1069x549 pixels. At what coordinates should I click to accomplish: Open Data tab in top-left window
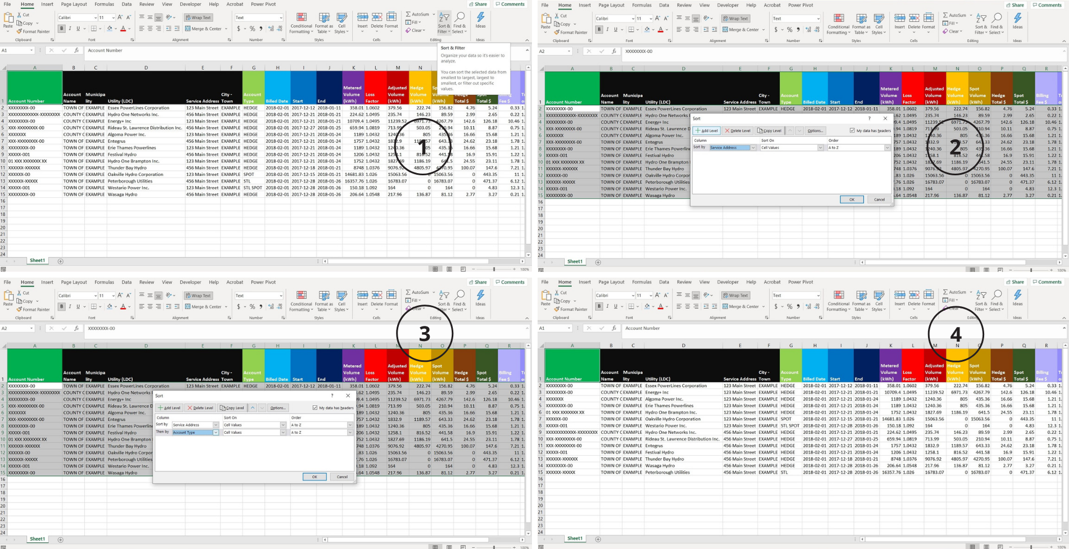[x=126, y=4]
